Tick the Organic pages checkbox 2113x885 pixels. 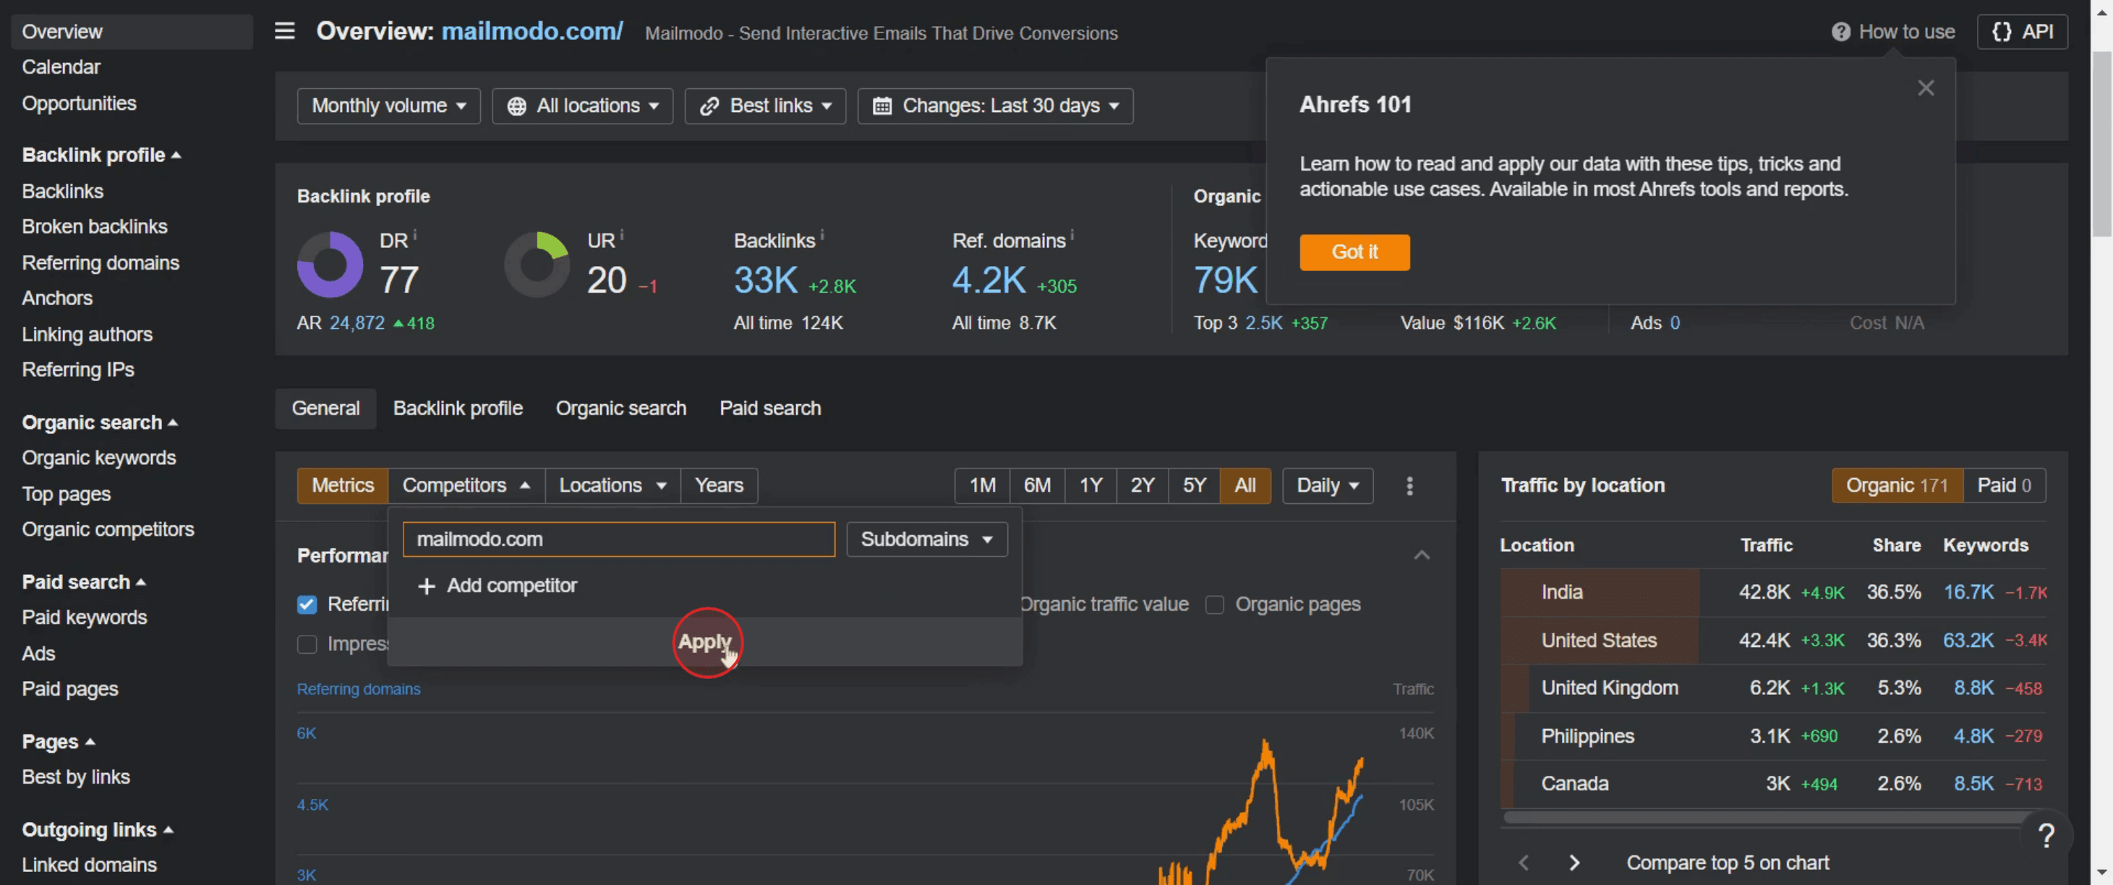click(1214, 604)
